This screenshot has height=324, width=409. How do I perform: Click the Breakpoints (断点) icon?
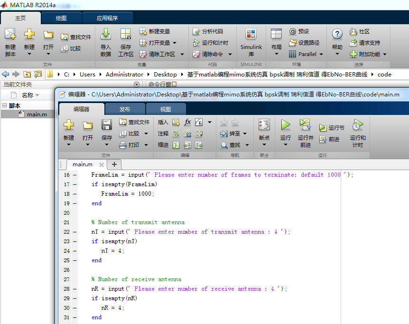(264, 125)
